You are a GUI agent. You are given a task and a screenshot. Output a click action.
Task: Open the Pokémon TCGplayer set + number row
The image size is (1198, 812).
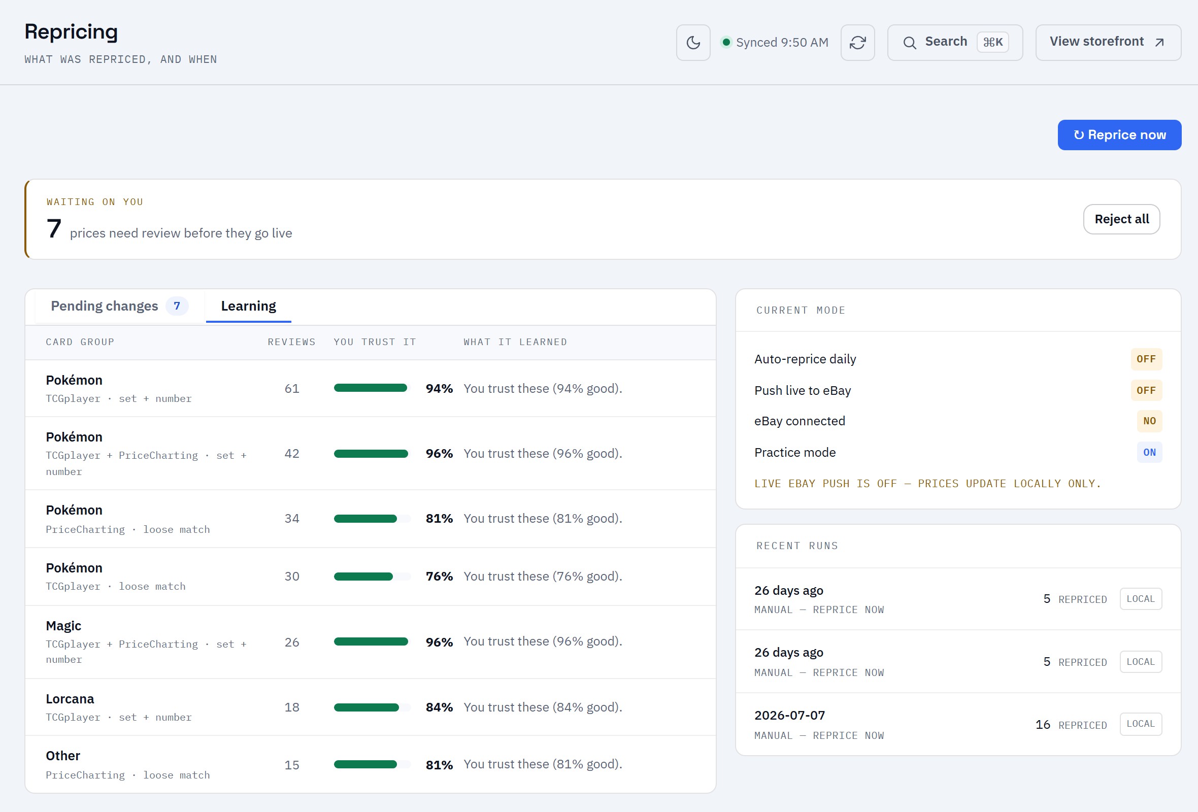370,388
